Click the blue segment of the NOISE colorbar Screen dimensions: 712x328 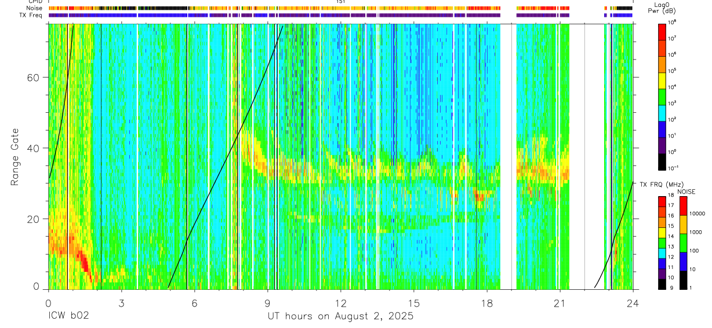[682, 261]
